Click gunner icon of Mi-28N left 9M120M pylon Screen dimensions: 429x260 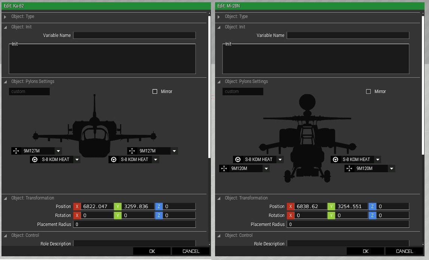point(224,168)
